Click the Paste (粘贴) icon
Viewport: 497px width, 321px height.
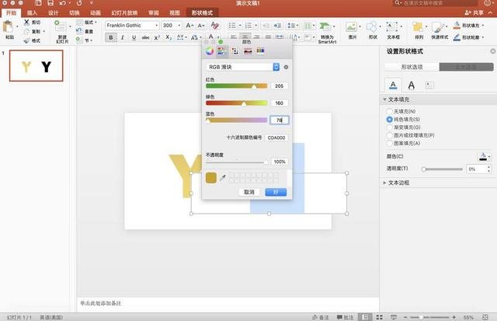click(x=9, y=27)
